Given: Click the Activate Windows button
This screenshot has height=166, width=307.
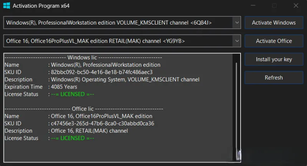Looking at the screenshot, I should tap(274, 23).
